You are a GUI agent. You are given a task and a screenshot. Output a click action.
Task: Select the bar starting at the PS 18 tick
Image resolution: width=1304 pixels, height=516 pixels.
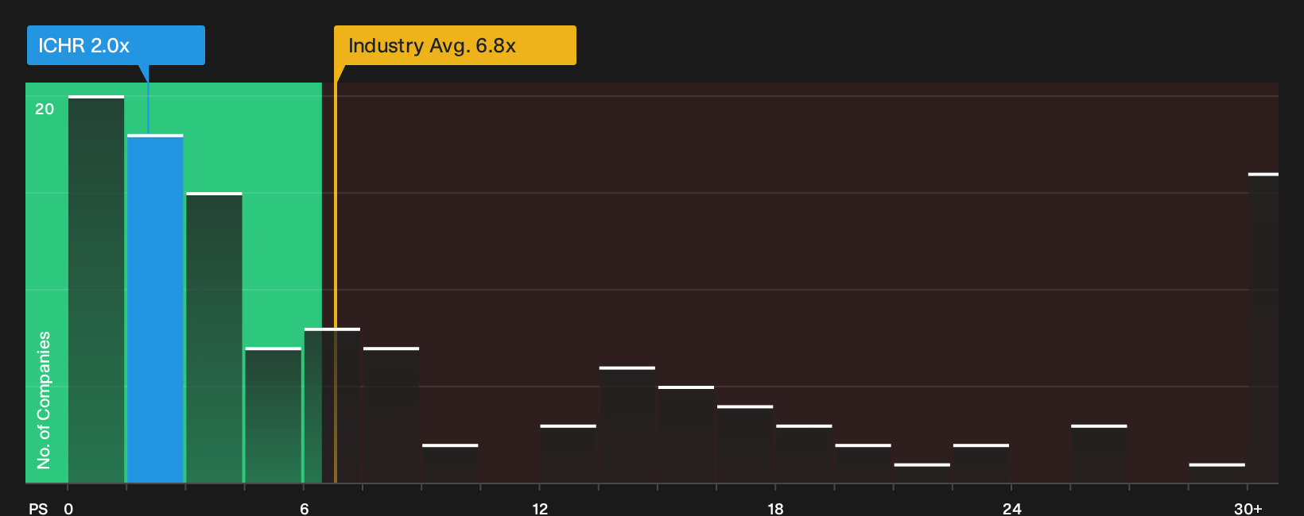804,454
